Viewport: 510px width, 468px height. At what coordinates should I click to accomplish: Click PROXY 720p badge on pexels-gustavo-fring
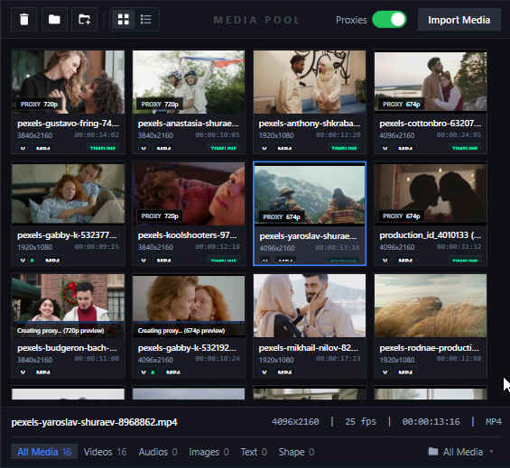tap(39, 105)
